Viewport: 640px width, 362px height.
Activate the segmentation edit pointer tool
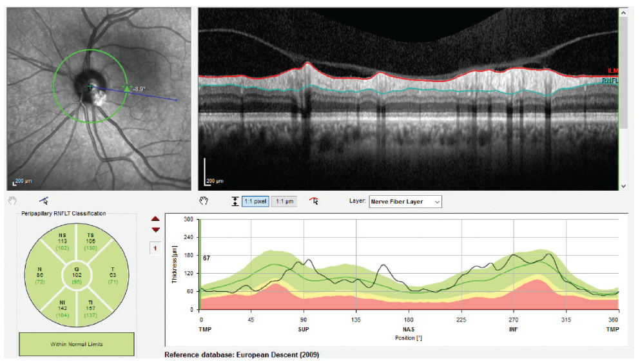click(x=314, y=201)
